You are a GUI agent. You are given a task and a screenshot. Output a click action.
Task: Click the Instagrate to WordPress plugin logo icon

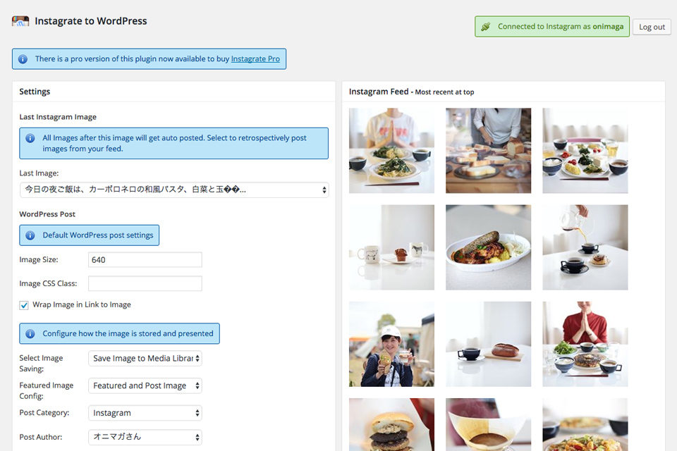coord(20,21)
